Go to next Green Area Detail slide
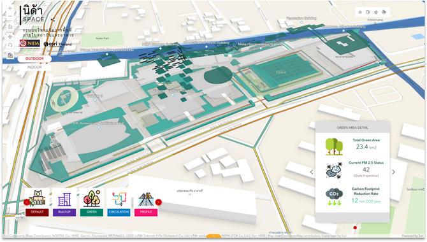The image size is (427, 242). click(x=393, y=172)
